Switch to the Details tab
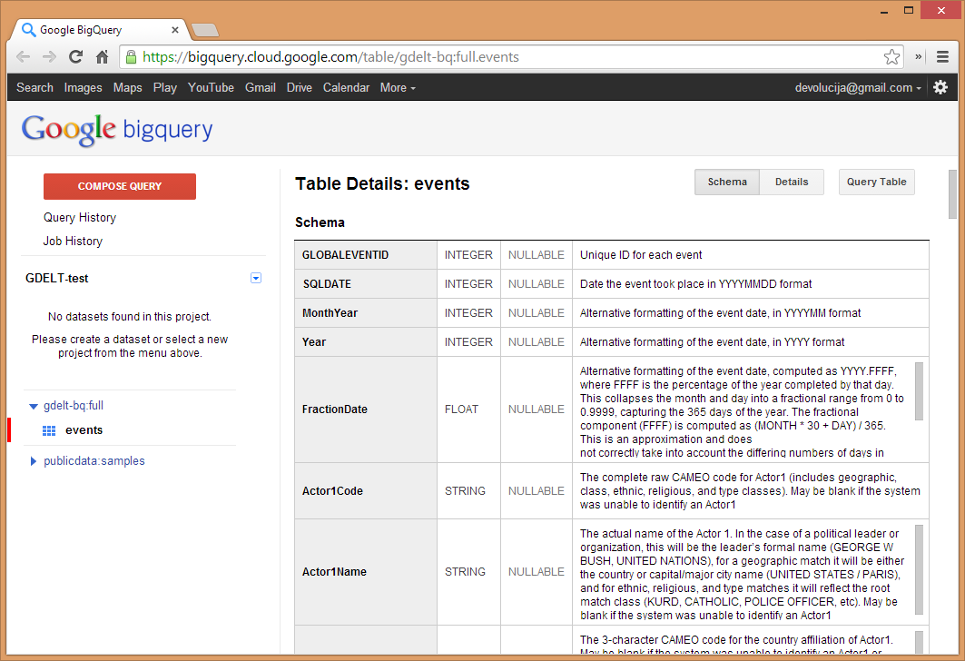The image size is (965, 661). pyautogui.click(x=792, y=182)
